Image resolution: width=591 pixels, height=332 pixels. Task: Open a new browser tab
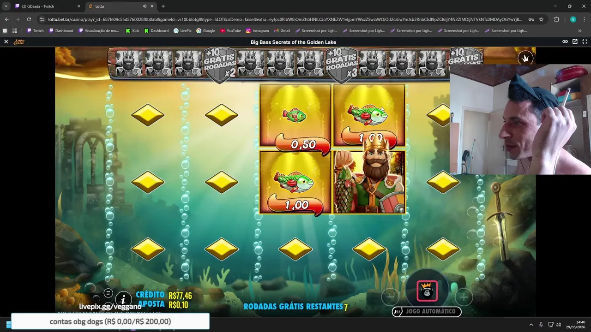[163, 6]
